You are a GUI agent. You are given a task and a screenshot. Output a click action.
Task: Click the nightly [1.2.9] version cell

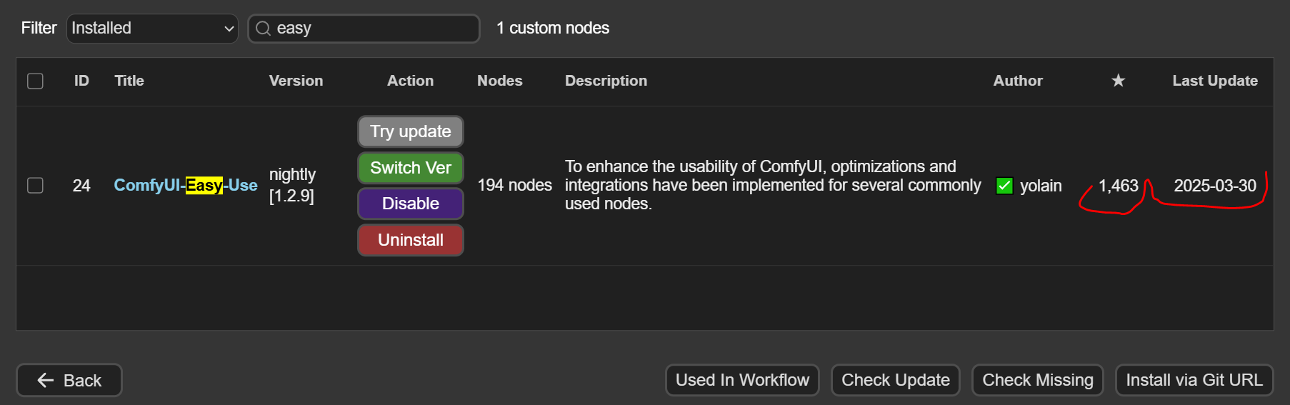pos(292,185)
